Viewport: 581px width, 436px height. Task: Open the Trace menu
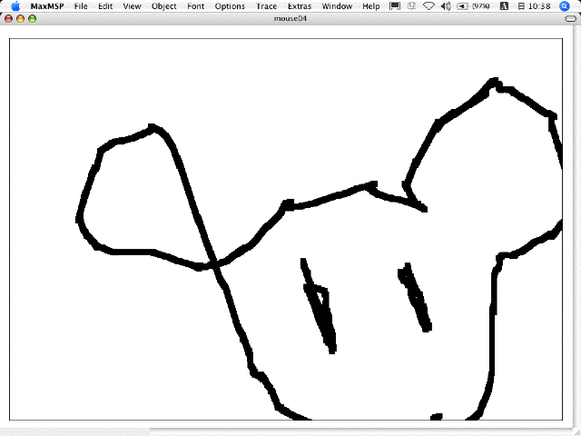266,6
